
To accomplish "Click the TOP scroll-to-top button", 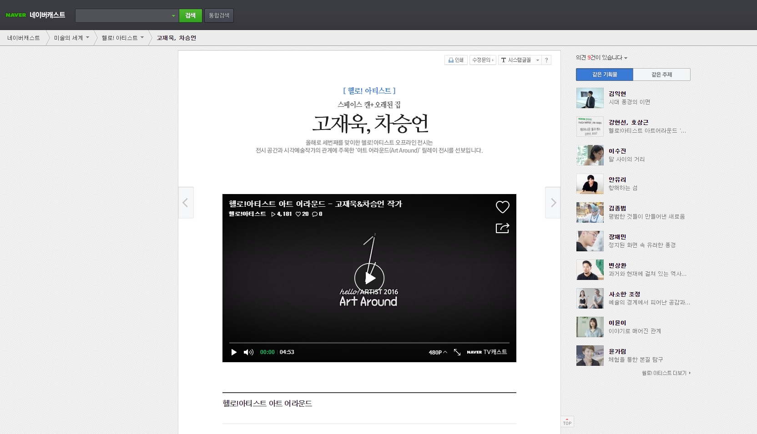I will coord(567,421).
